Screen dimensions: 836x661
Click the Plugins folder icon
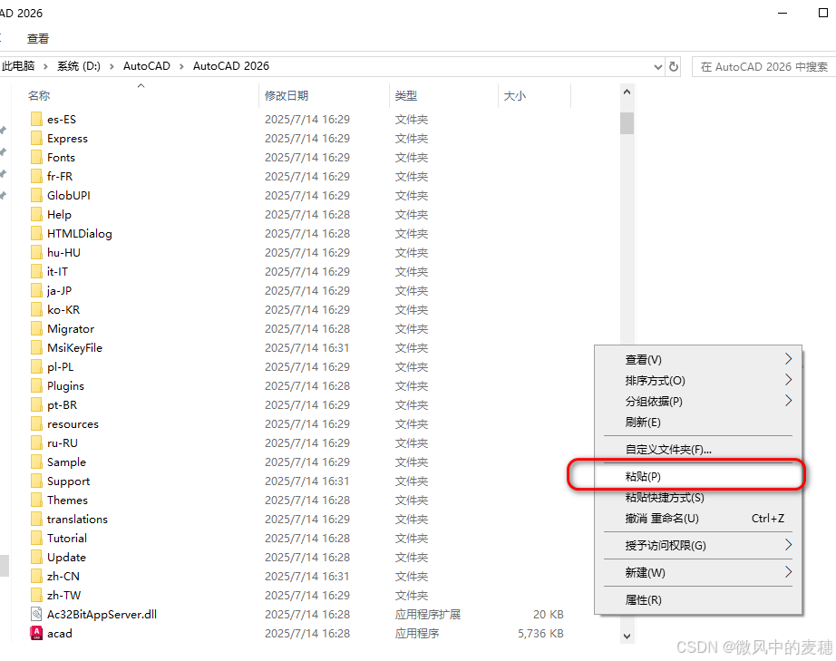click(36, 386)
